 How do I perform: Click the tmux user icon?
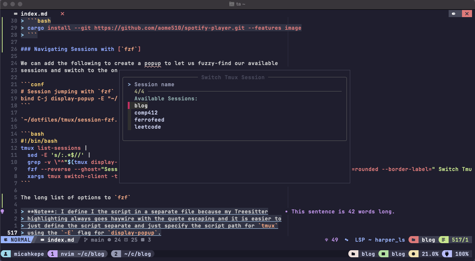pyautogui.click(x=6, y=254)
